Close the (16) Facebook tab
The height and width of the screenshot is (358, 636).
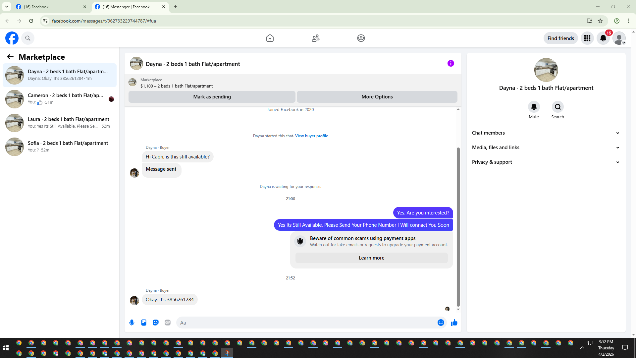(85, 7)
